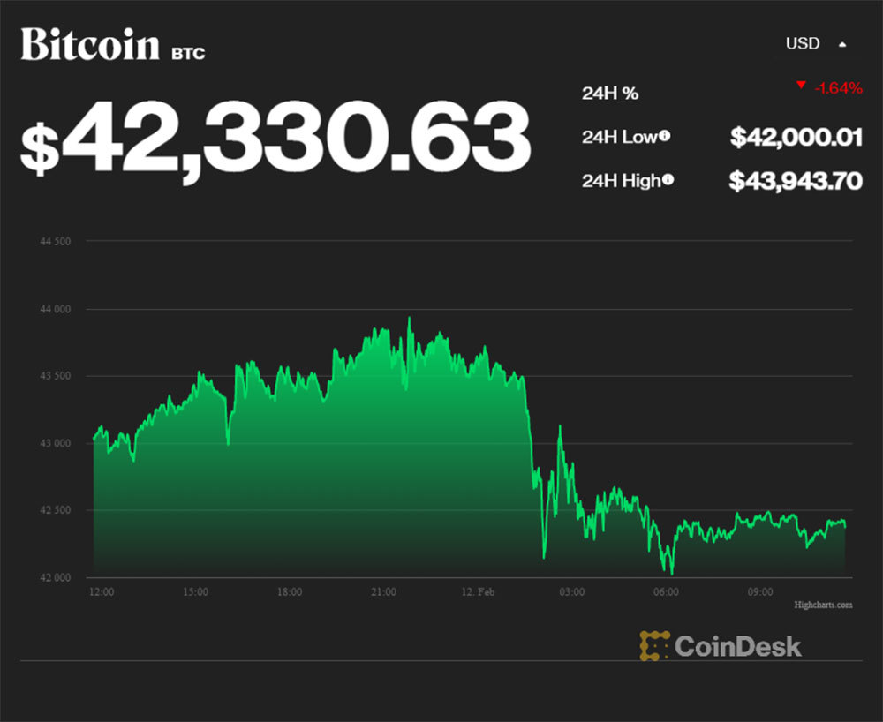Click the caret arrow next to USD

[x=842, y=43]
